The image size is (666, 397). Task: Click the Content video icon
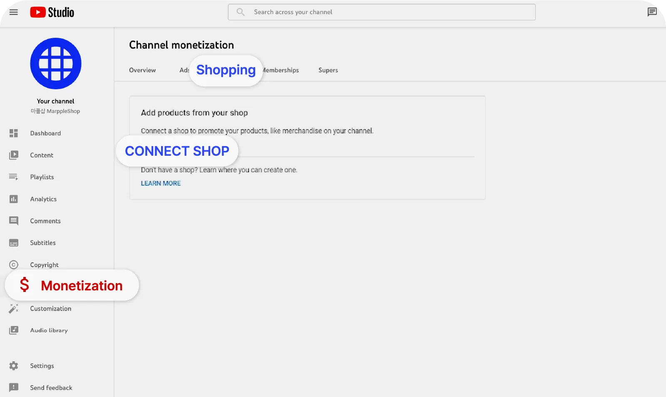pyautogui.click(x=14, y=155)
